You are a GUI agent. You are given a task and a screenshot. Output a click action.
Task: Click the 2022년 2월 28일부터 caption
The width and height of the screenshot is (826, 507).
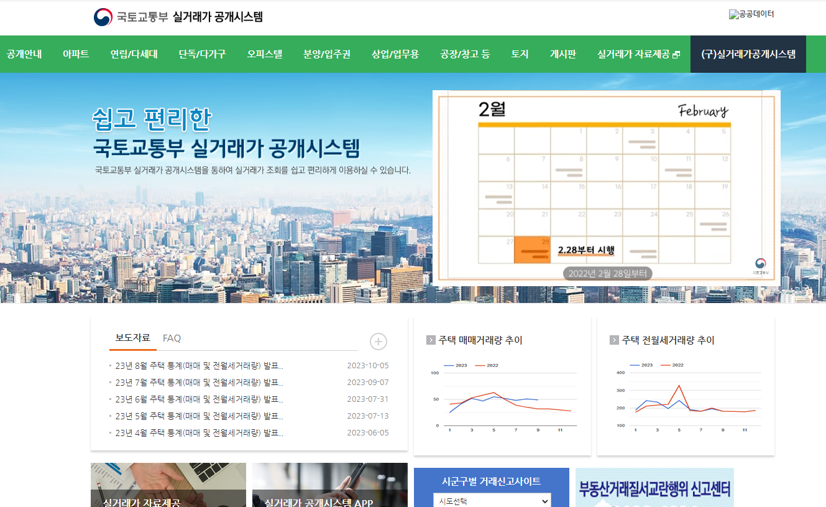coord(607,273)
